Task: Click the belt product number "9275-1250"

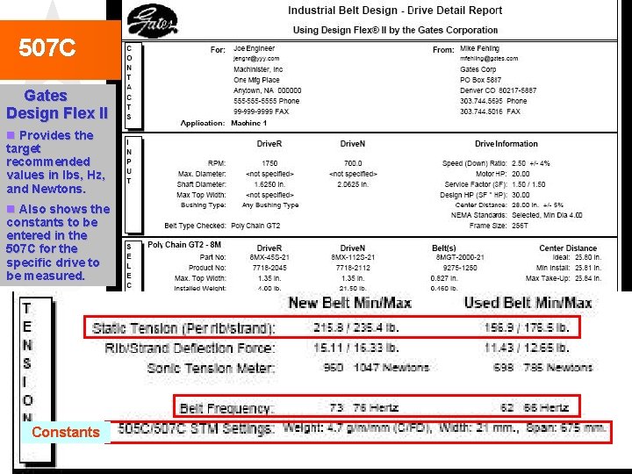Action: click(x=460, y=268)
